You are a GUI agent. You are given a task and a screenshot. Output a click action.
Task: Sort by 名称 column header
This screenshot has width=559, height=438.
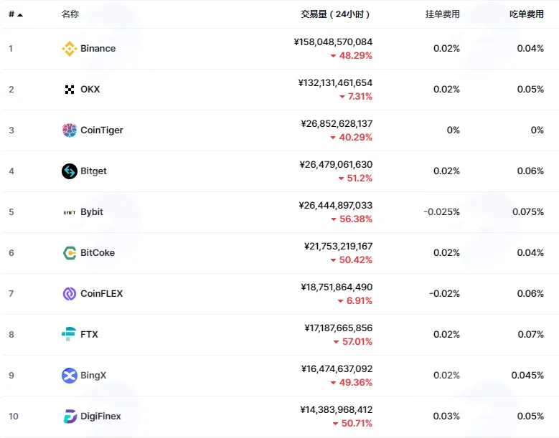[70, 14]
